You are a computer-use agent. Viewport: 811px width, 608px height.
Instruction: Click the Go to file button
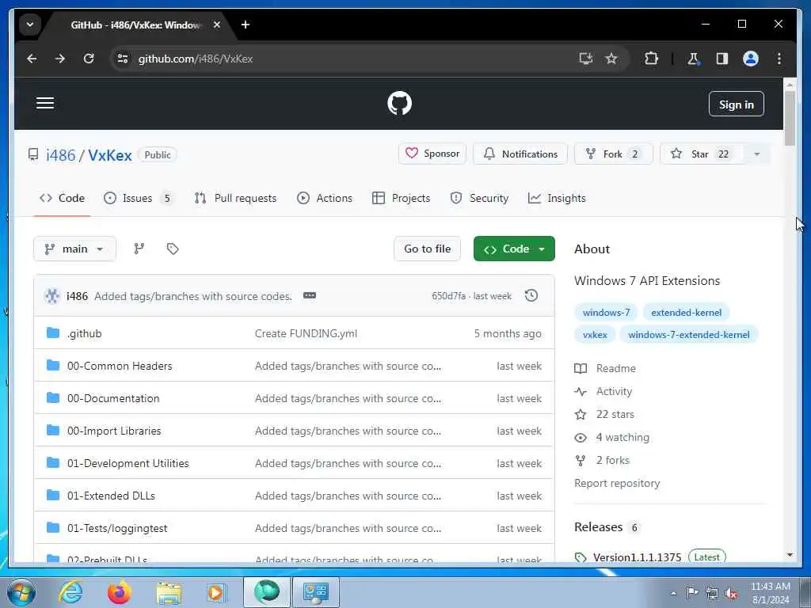point(427,249)
